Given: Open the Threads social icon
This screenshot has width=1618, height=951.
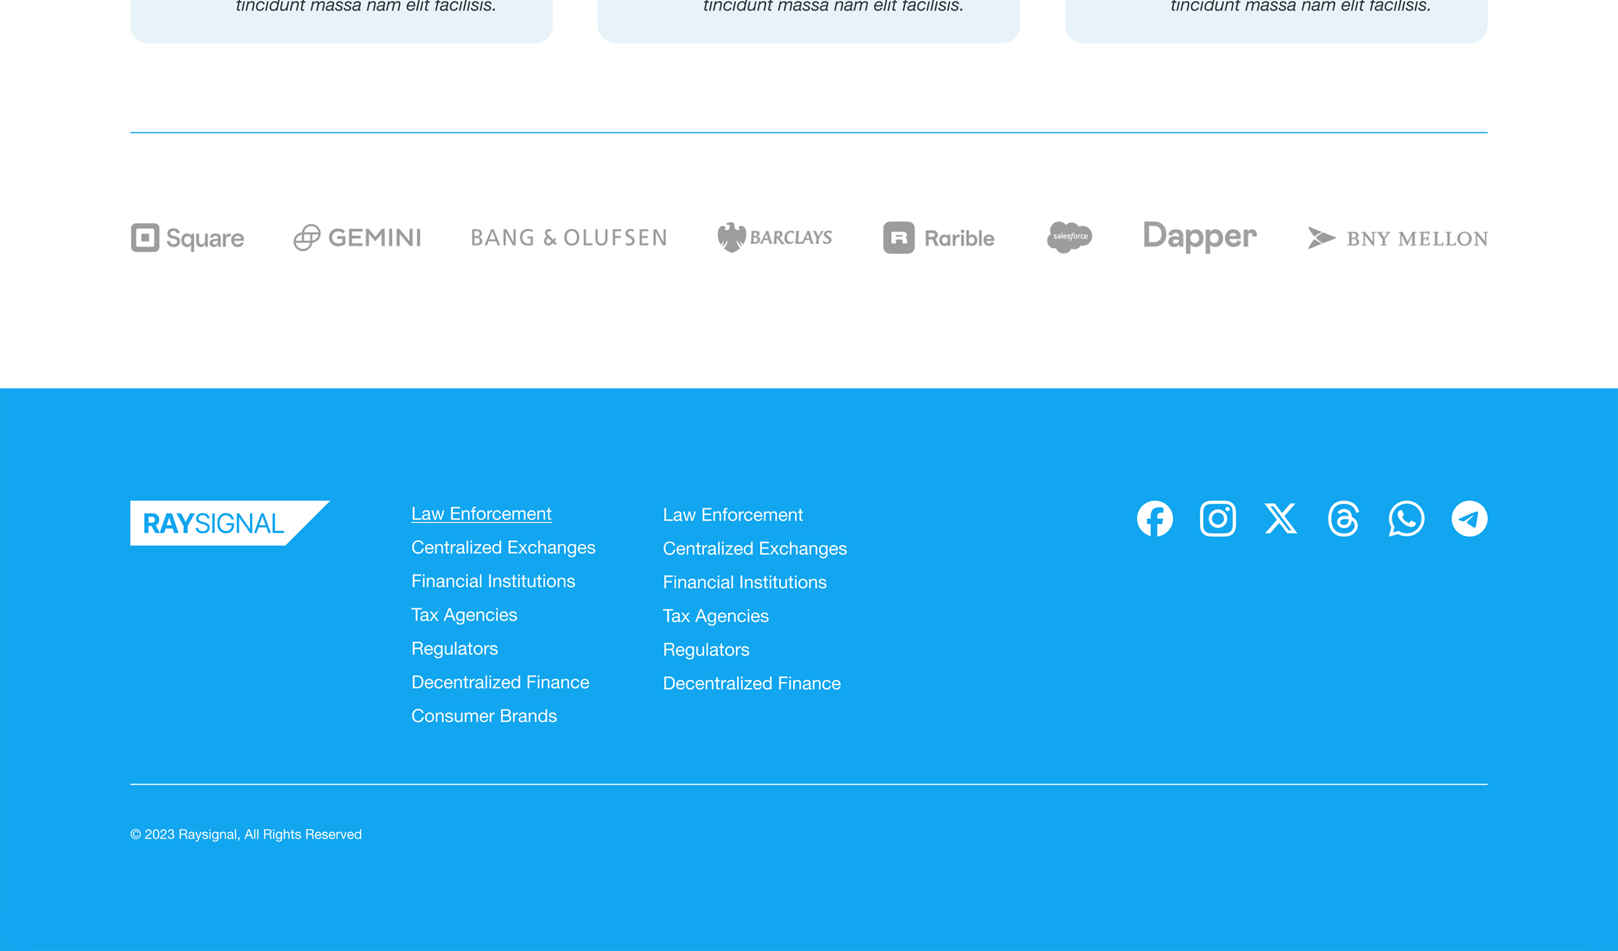Looking at the screenshot, I should point(1343,519).
